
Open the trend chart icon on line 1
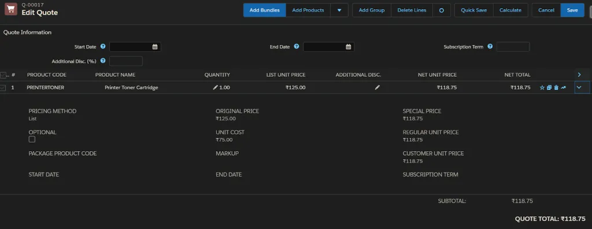(563, 88)
